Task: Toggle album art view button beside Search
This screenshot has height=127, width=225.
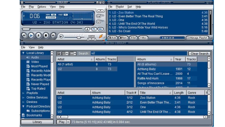Action: (59, 53)
